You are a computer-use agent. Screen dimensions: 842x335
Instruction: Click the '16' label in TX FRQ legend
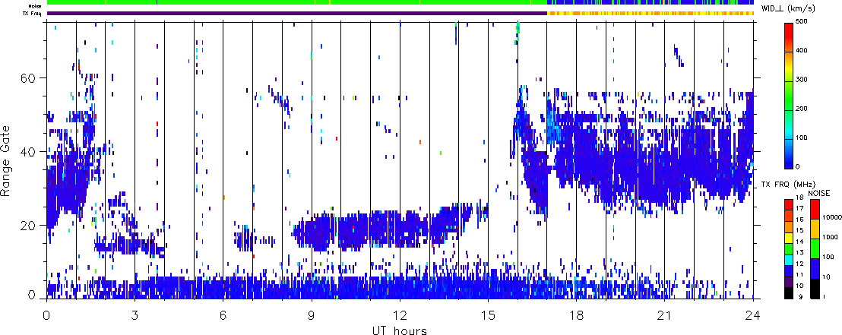click(799, 220)
